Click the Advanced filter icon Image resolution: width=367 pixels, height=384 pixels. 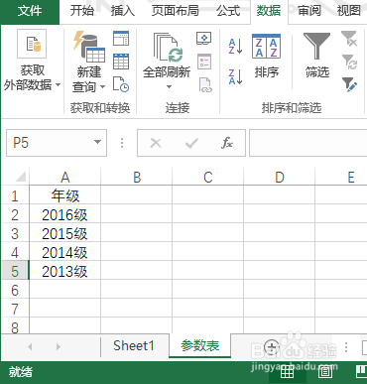click(x=349, y=84)
